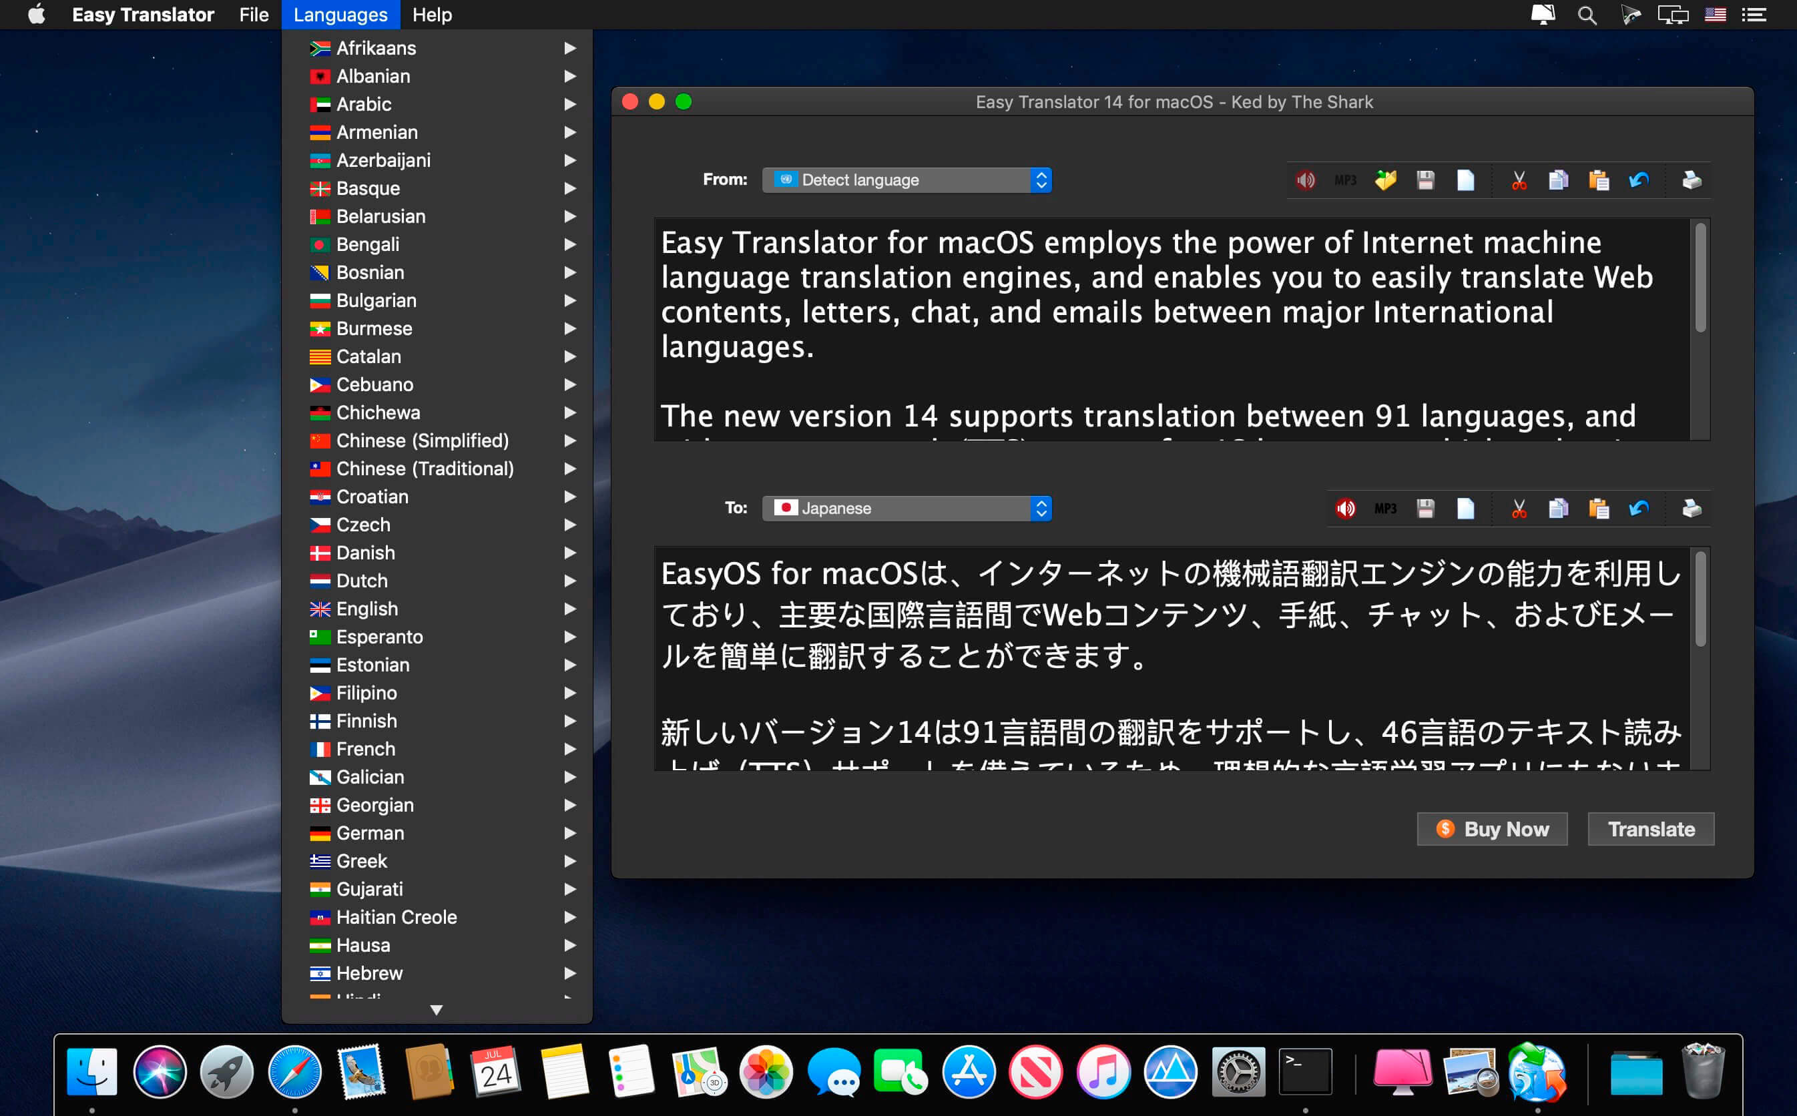Screen dimensions: 1797x1116
Task: Open Terminal from the Dock
Action: click(x=1306, y=1071)
